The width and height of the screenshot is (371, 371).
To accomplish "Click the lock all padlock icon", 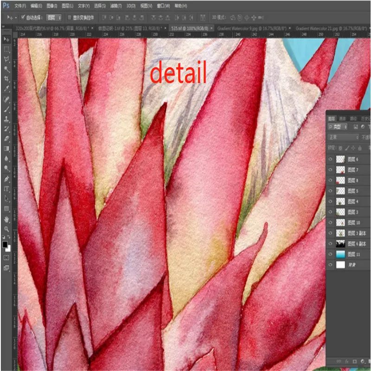I will [x=360, y=148].
